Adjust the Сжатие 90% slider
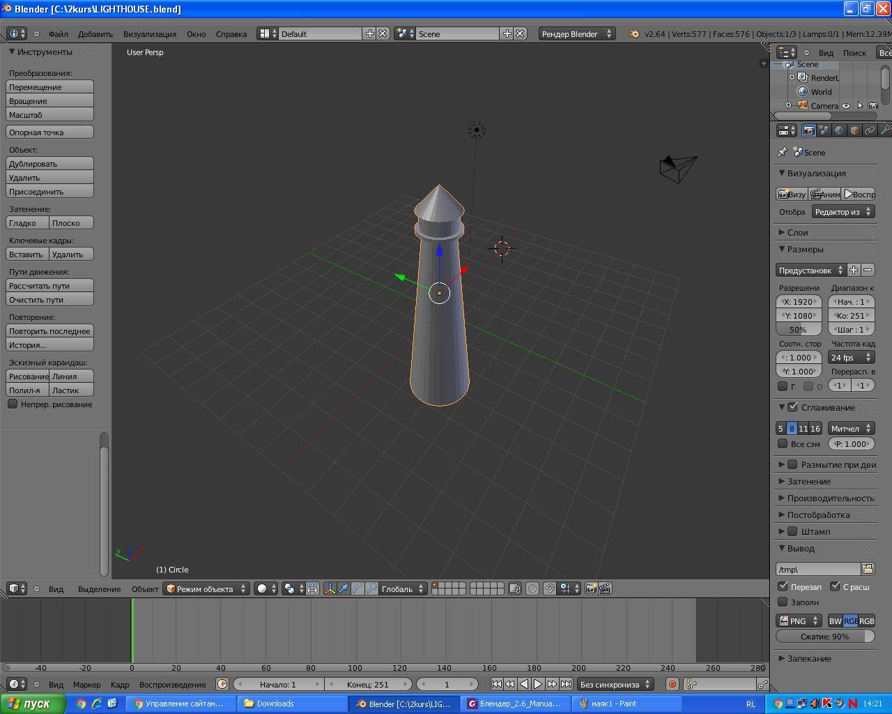Screen dimensions: 892x714 (825, 636)
